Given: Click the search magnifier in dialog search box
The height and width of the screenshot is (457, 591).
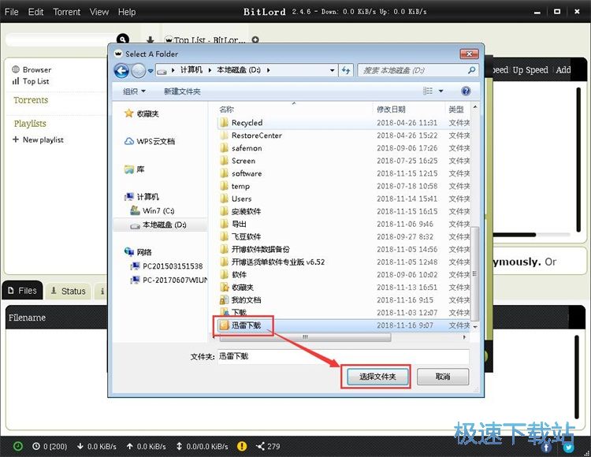Looking at the screenshot, I should tap(471, 70).
